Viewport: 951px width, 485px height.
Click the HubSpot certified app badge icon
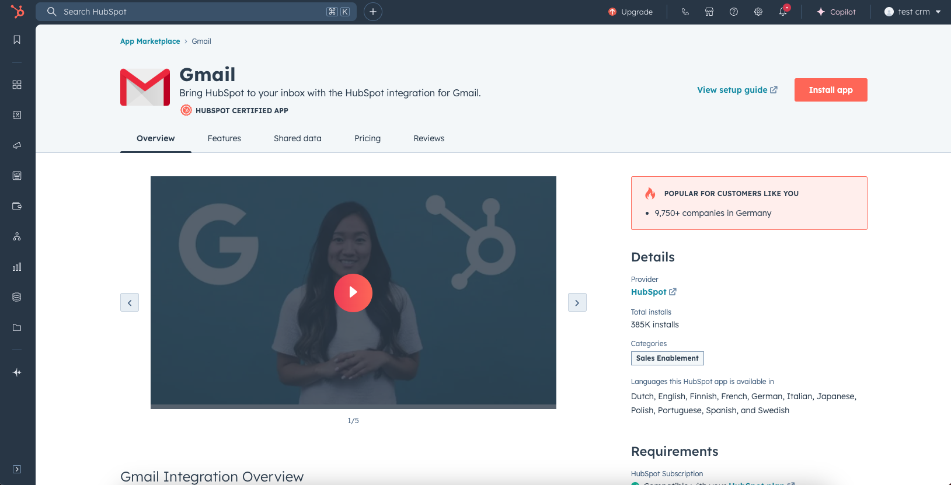click(x=186, y=110)
